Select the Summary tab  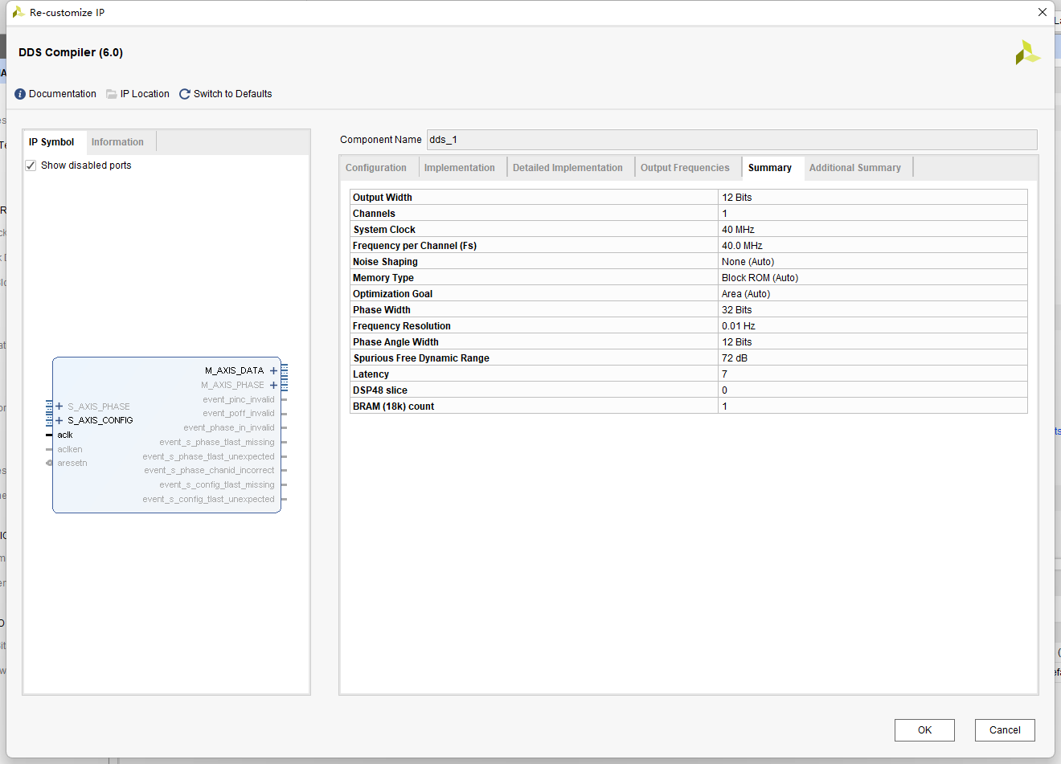(x=770, y=168)
